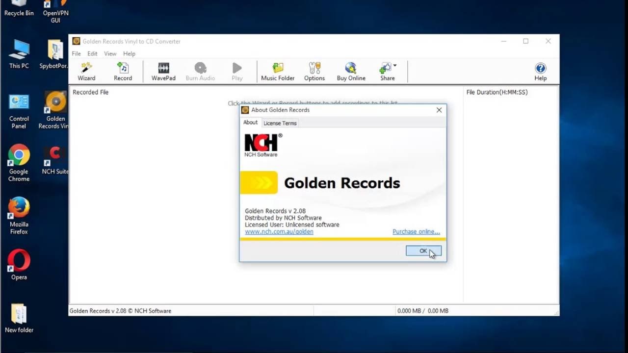Viewport: 628px width, 353px height.
Task: Hit the Play toolbar button
Action: click(x=237, y=72)
